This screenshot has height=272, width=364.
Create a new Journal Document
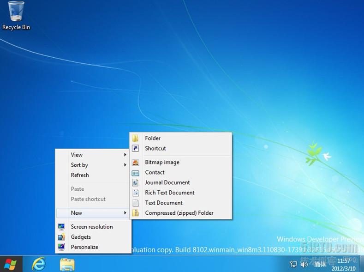pyautogui.click(x=180, y=182)
